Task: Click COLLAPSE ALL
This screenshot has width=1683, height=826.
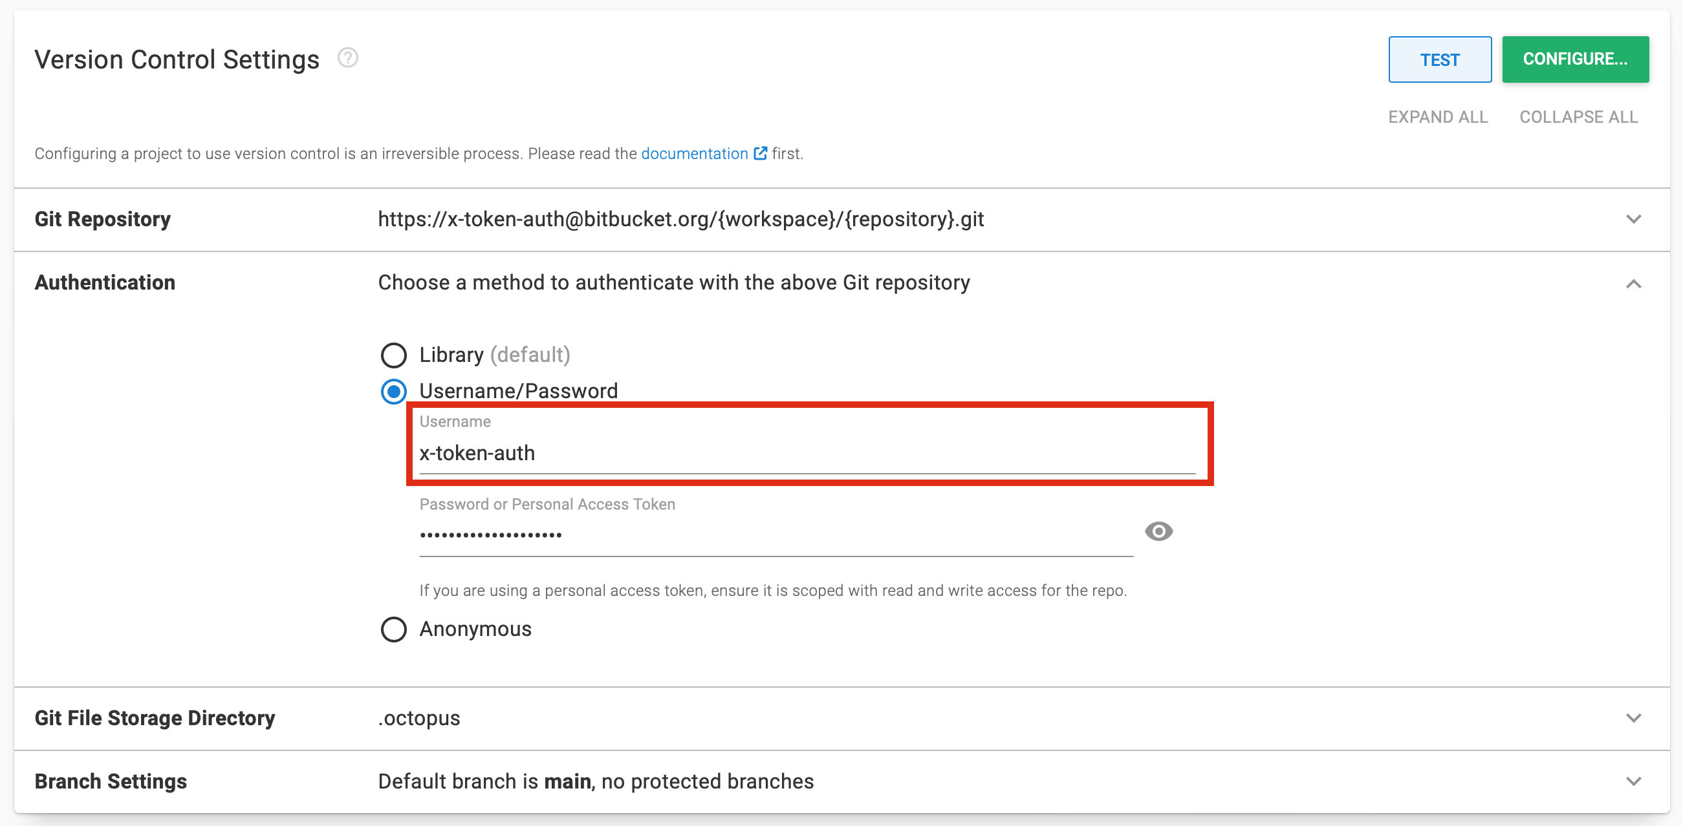Action: pyautogui.click(x=1578, y=116)
